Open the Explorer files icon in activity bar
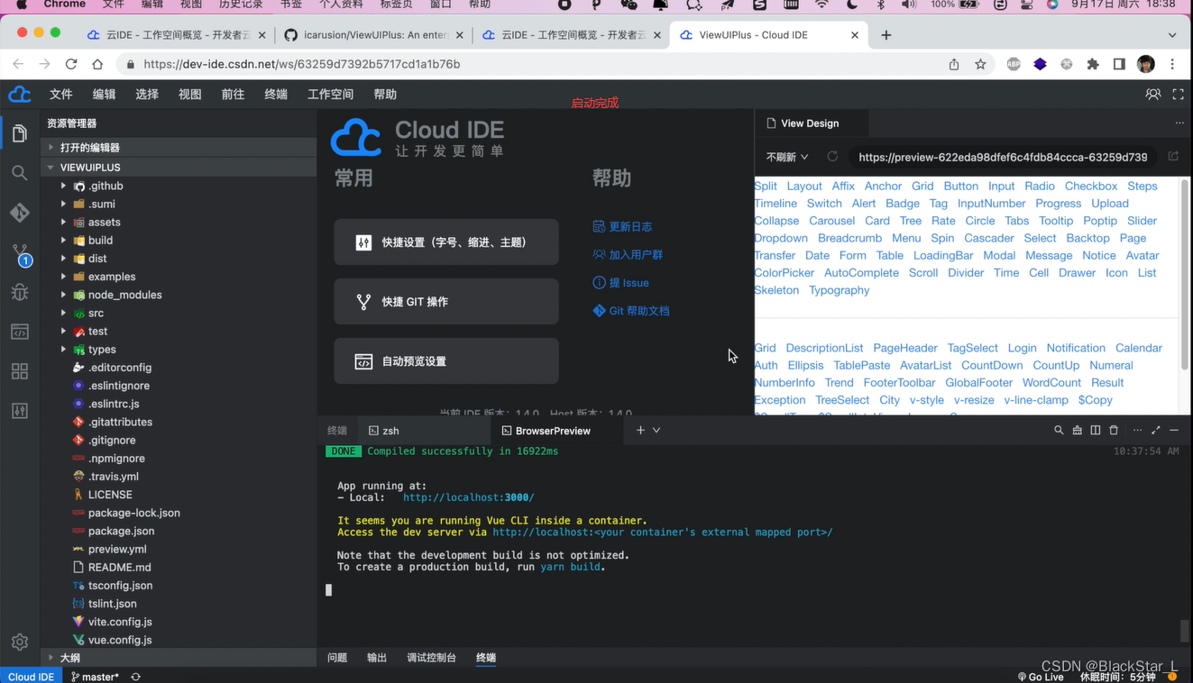Viewport: 1193px width, 683px height. click(19, 133)
